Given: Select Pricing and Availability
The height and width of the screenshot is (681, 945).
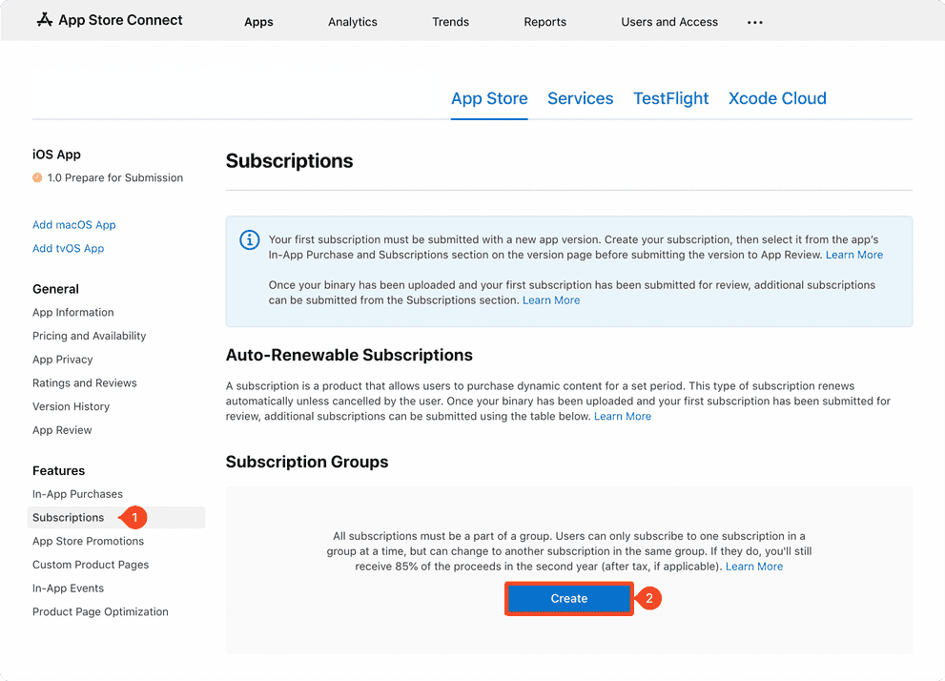Looking at the screenshot, I should [x=90, y=336].
